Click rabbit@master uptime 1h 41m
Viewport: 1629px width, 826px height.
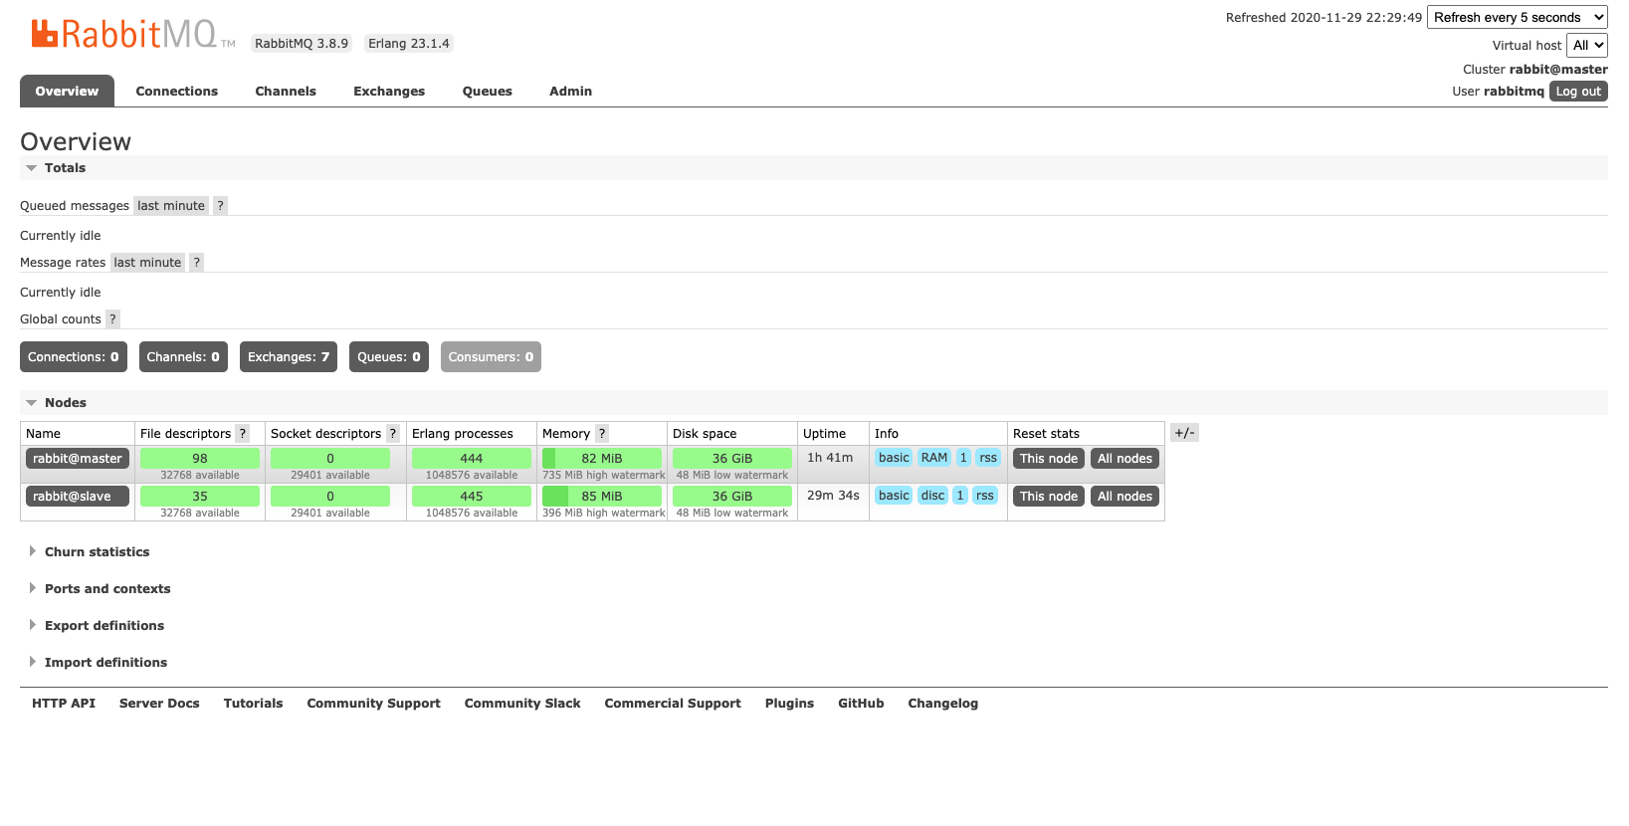(x=830, y=458)
